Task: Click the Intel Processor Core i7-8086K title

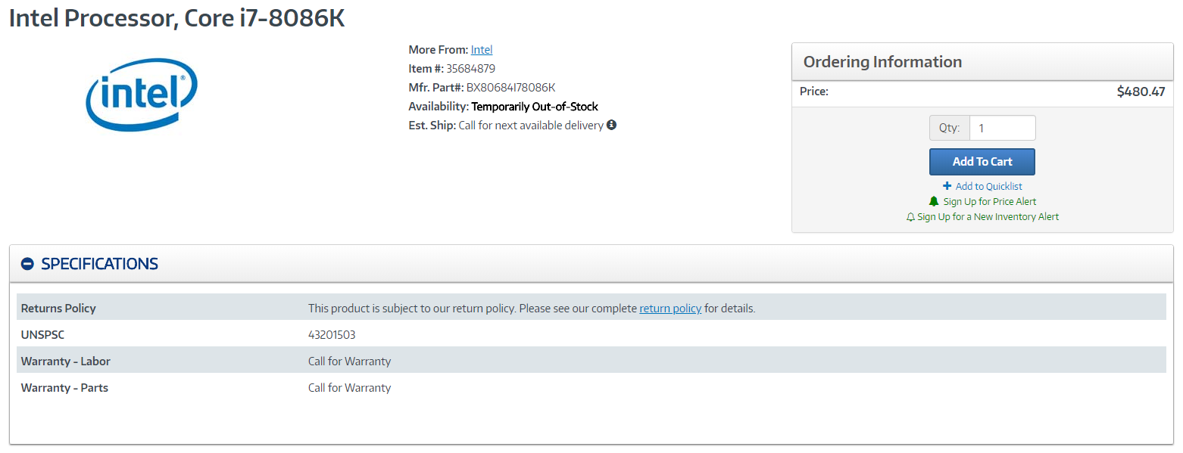Action: click(177, 19)
